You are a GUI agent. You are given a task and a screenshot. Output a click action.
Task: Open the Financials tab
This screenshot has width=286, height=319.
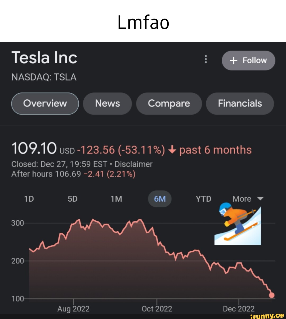click(240, 104)
